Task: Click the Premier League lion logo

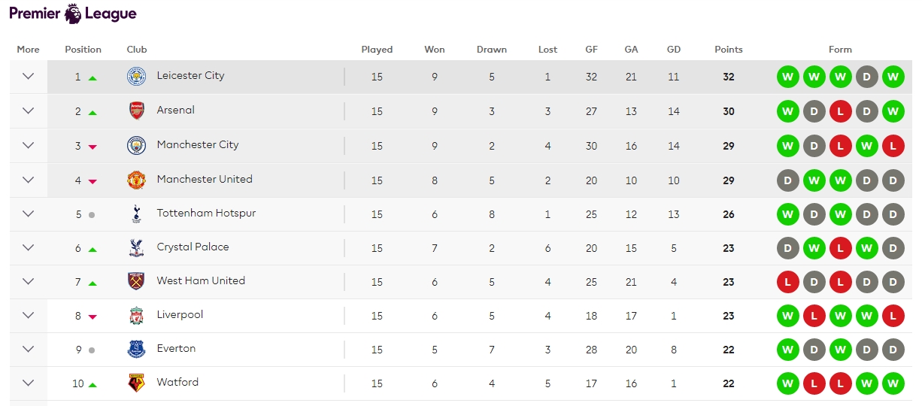Action: click(x=73, y=14)
